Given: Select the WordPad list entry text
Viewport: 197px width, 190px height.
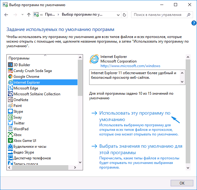Looking at the screenshot, I should [21, 129].
